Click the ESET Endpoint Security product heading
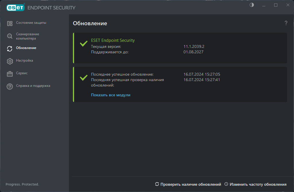Screen dimensions: 294x192 (113, 40)
